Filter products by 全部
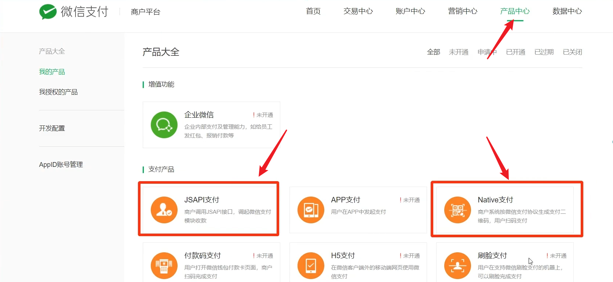 (x=434, y=52)
